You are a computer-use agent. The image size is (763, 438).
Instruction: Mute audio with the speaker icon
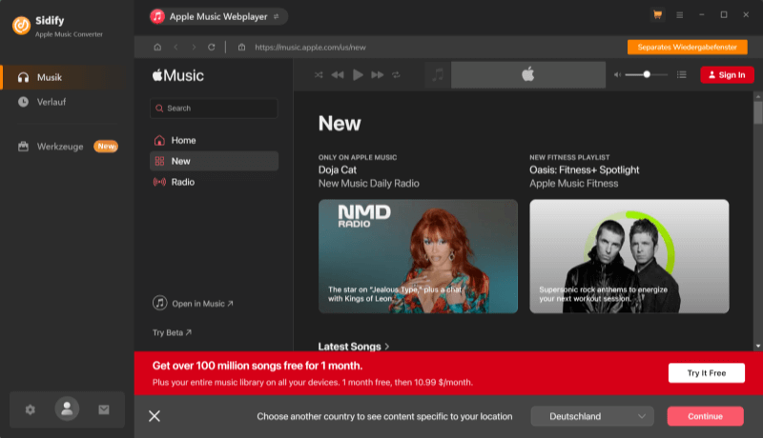[x=617, y=75]
